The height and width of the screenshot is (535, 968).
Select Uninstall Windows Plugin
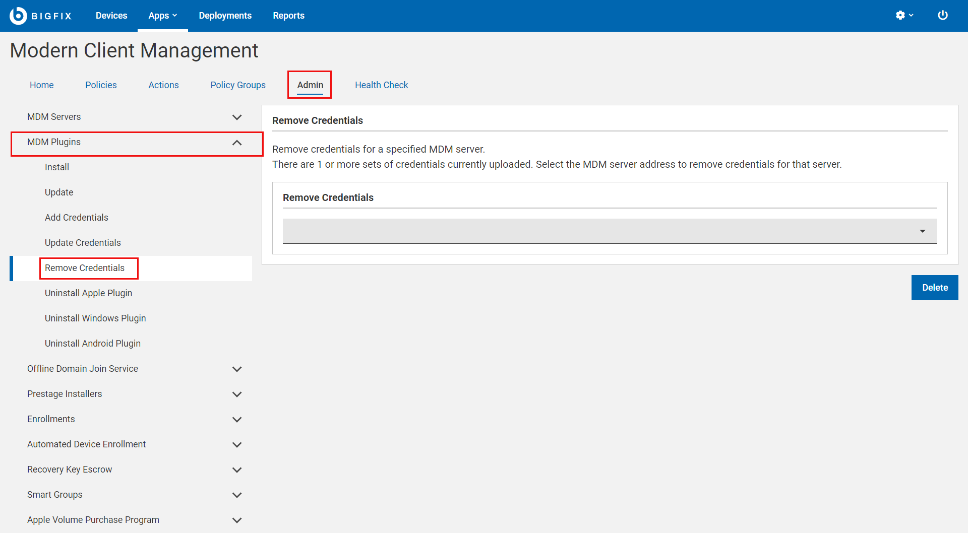(x=95, y=318)
